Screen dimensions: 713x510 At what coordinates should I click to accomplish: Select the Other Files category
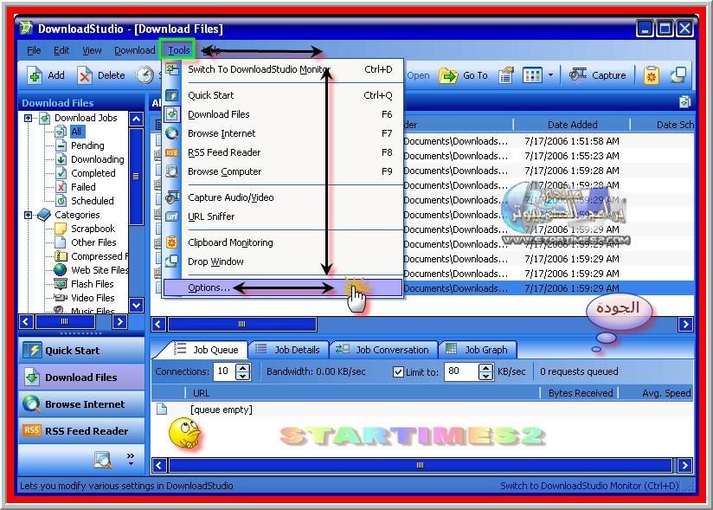(93, 242)
